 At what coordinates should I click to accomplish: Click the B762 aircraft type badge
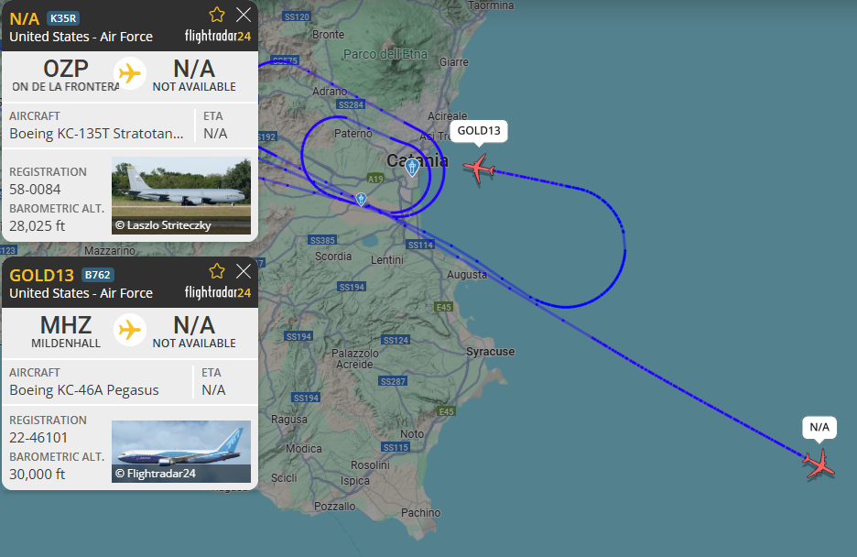[97, 275]
